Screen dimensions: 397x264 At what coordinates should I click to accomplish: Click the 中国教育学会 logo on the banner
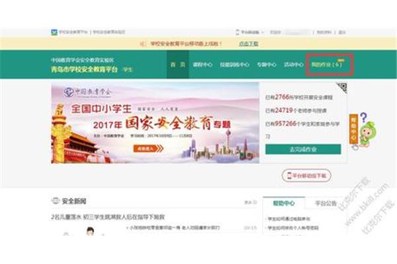(87, 92)
